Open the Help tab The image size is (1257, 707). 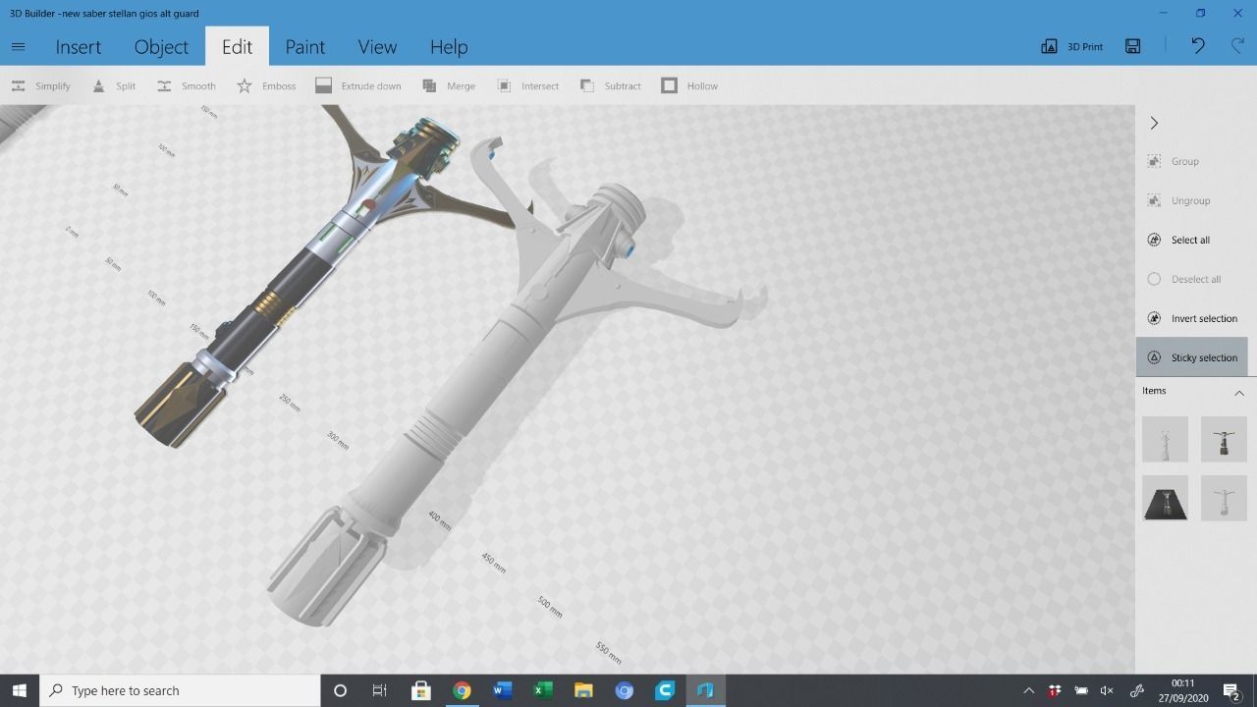[x=449, y=46]
